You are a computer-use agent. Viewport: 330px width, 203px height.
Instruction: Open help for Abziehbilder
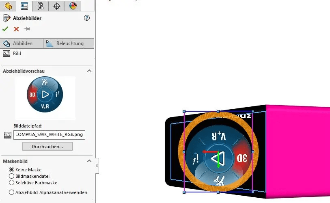(86, 18)
